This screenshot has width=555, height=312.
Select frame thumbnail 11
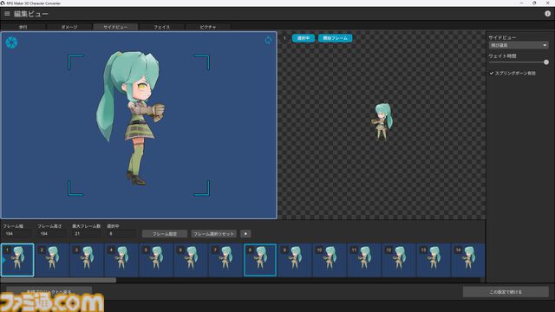point(364,260)
